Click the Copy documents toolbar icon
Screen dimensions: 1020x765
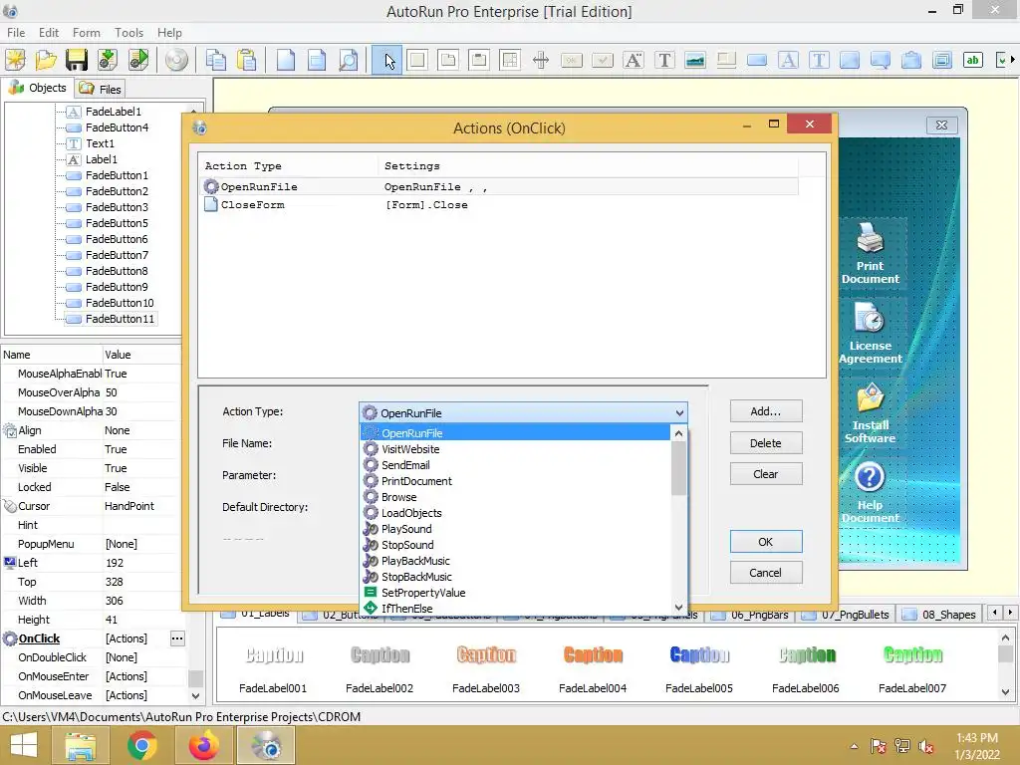click(215, 60)
